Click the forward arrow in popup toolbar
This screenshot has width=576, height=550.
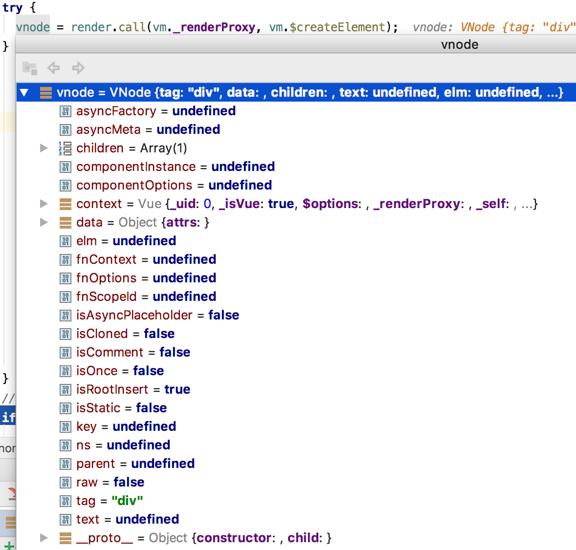78,68
